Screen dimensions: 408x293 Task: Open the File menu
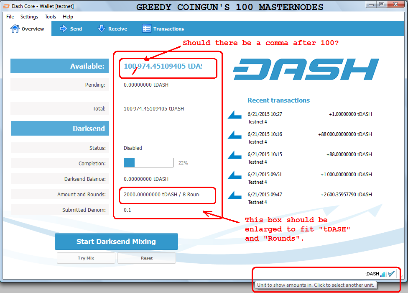tap(10, 17)
